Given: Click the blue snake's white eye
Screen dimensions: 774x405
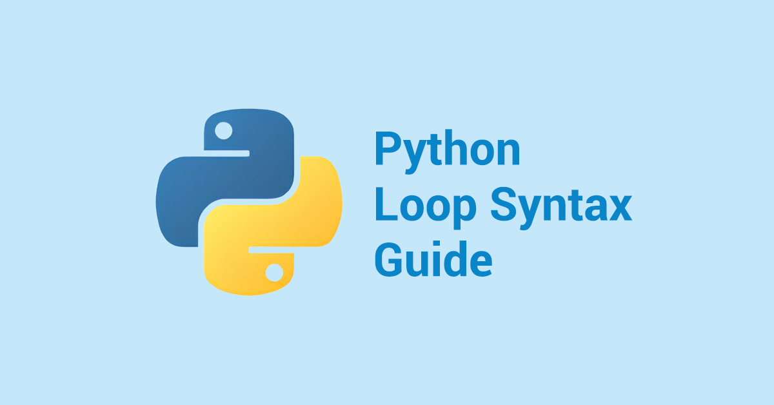Looking at the screenshot, I should point(223,130).
